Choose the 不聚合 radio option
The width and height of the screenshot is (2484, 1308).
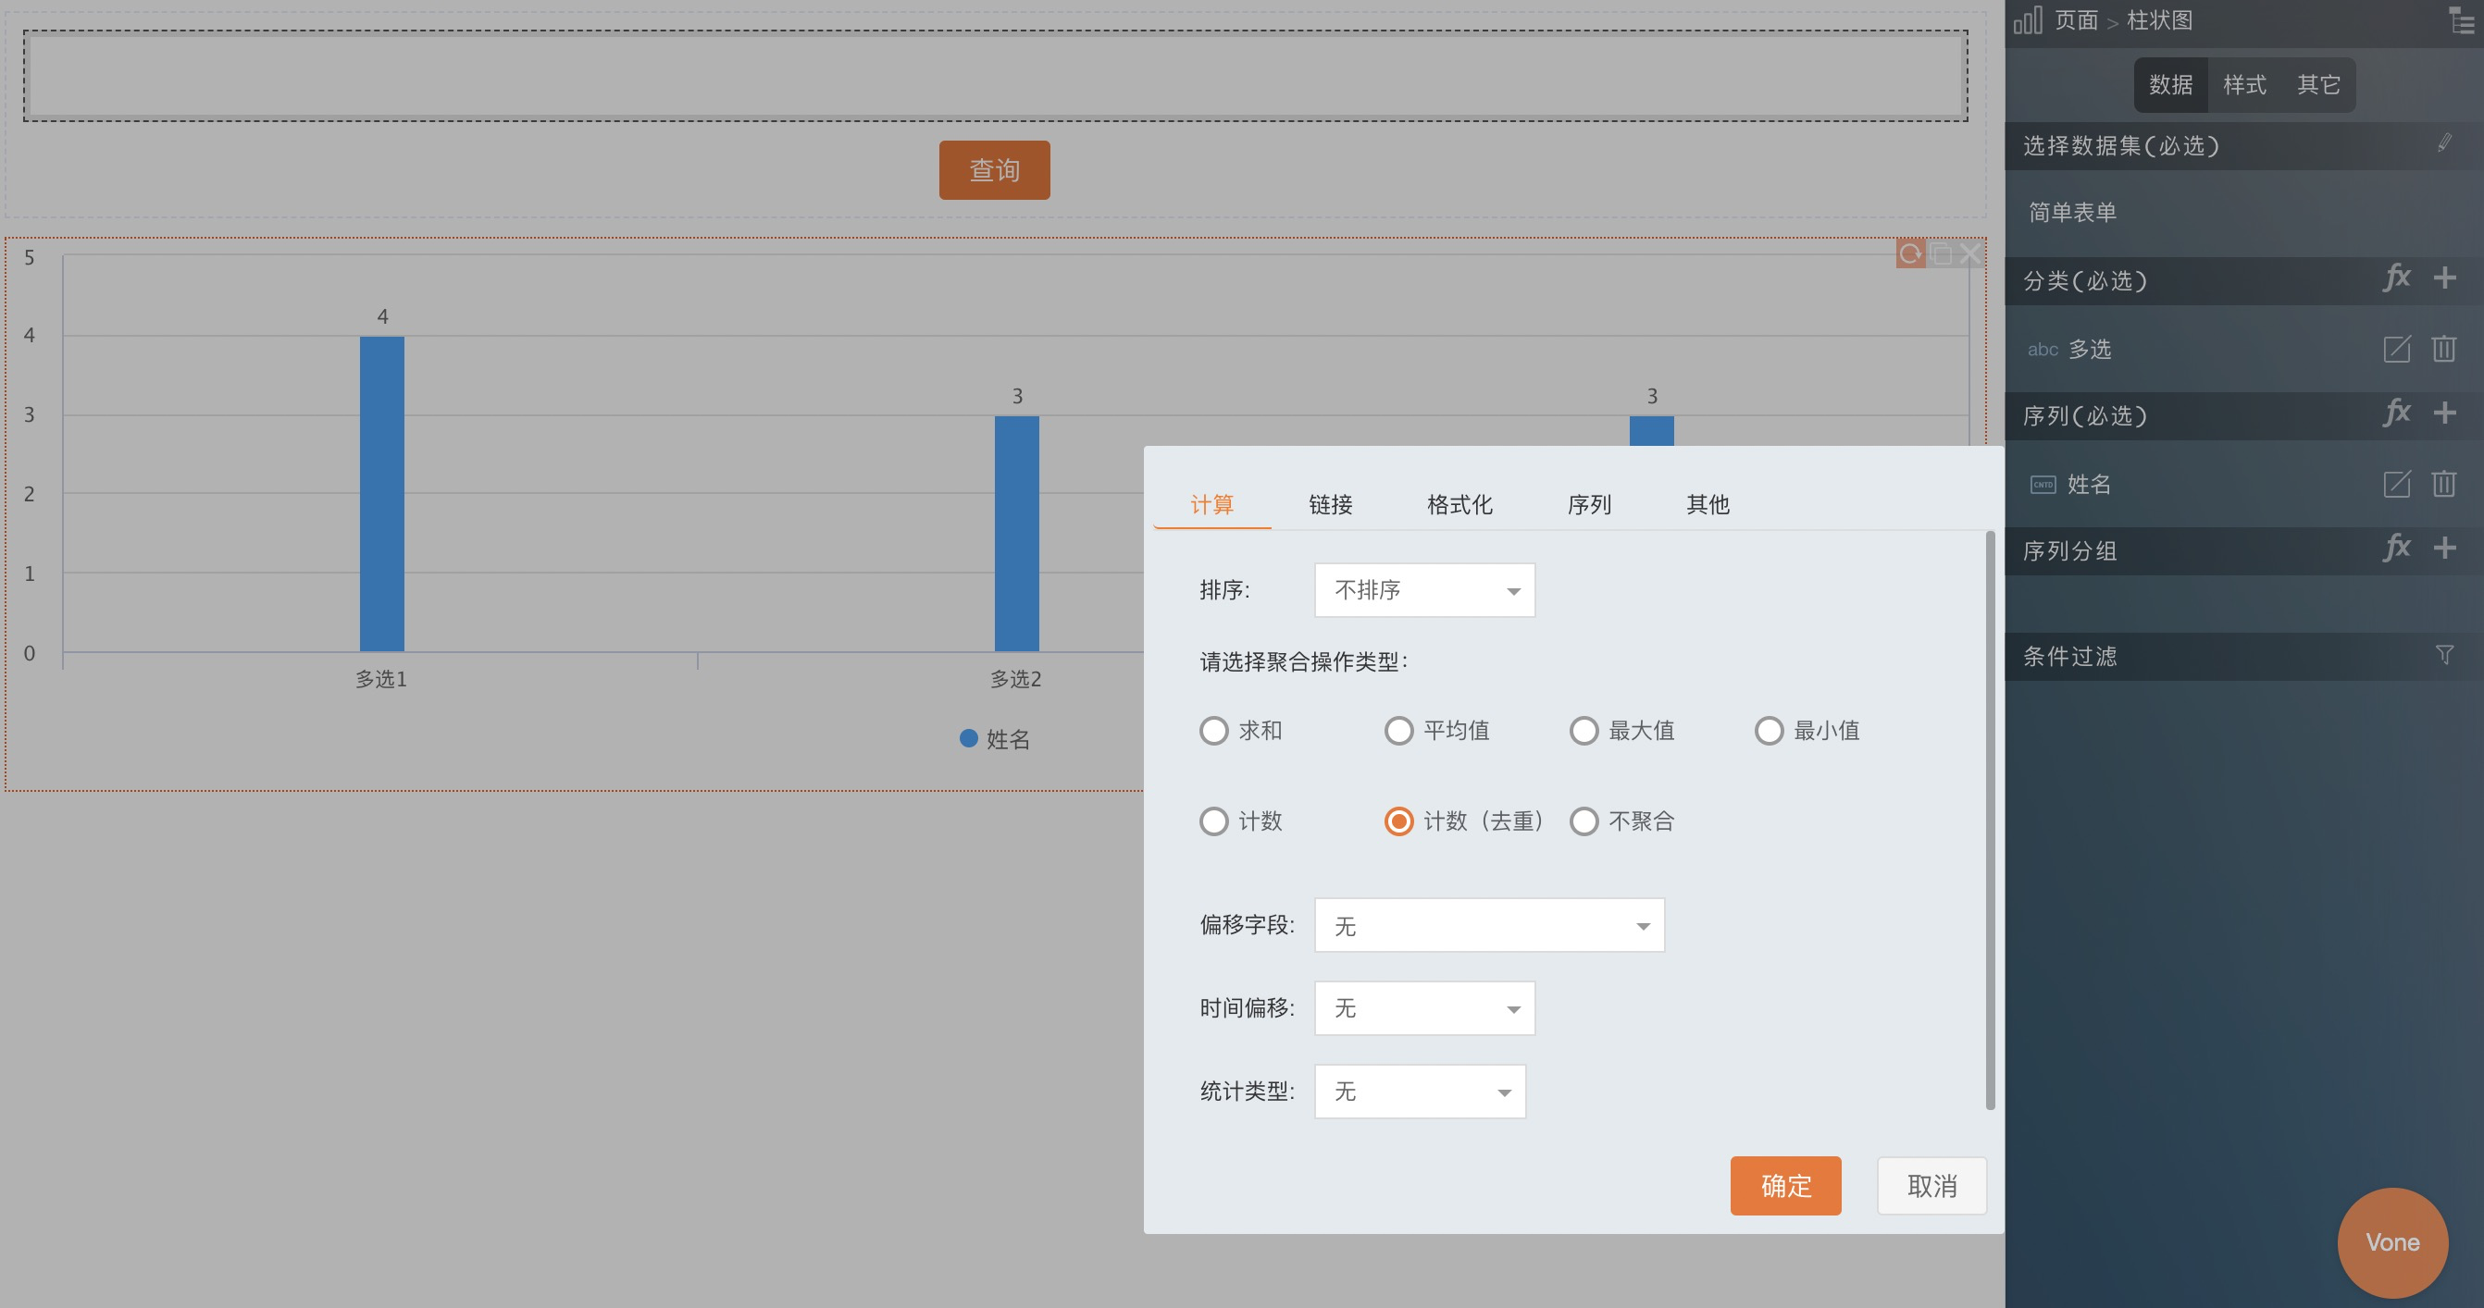(x=1584, y=821)
